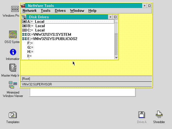Click the Disk Drives scrollbar thumb

click(x=116, y=28)
